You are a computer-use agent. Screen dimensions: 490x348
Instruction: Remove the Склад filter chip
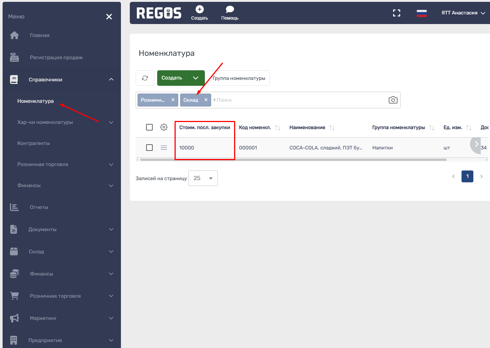[206, 100]
